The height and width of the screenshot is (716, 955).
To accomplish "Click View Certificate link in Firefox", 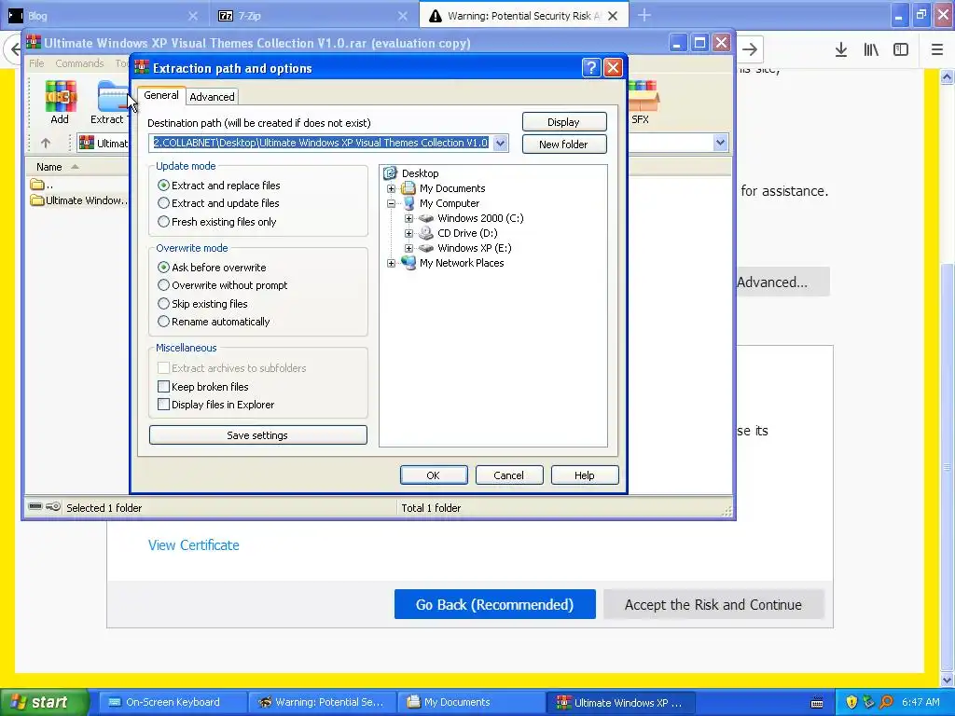I will tap(194, 544).
